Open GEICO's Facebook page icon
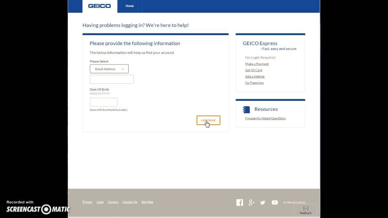The width and height of the screenshot is (388, 218). tap(240, 203)
